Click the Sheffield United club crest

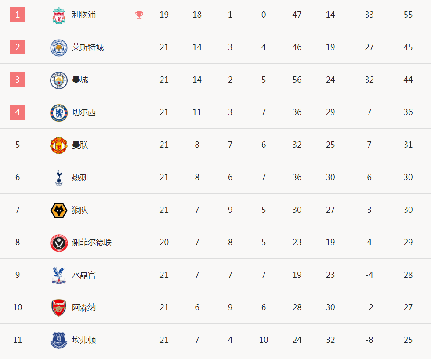[x=58, y=243]
